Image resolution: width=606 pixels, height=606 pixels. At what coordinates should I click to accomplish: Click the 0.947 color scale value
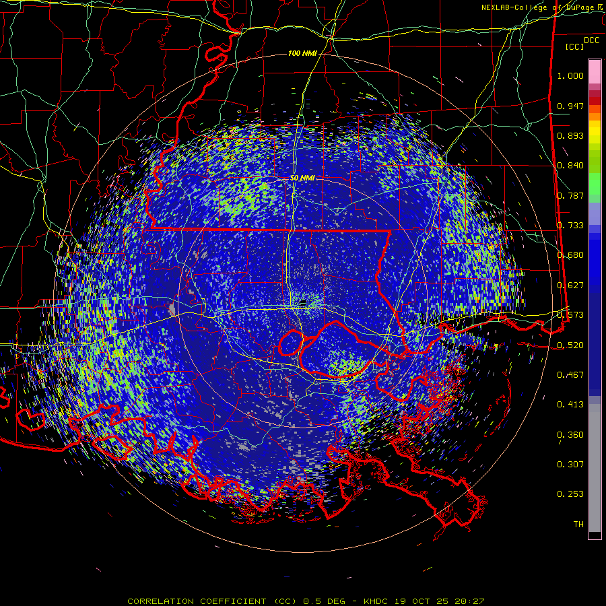click(570, 106)
